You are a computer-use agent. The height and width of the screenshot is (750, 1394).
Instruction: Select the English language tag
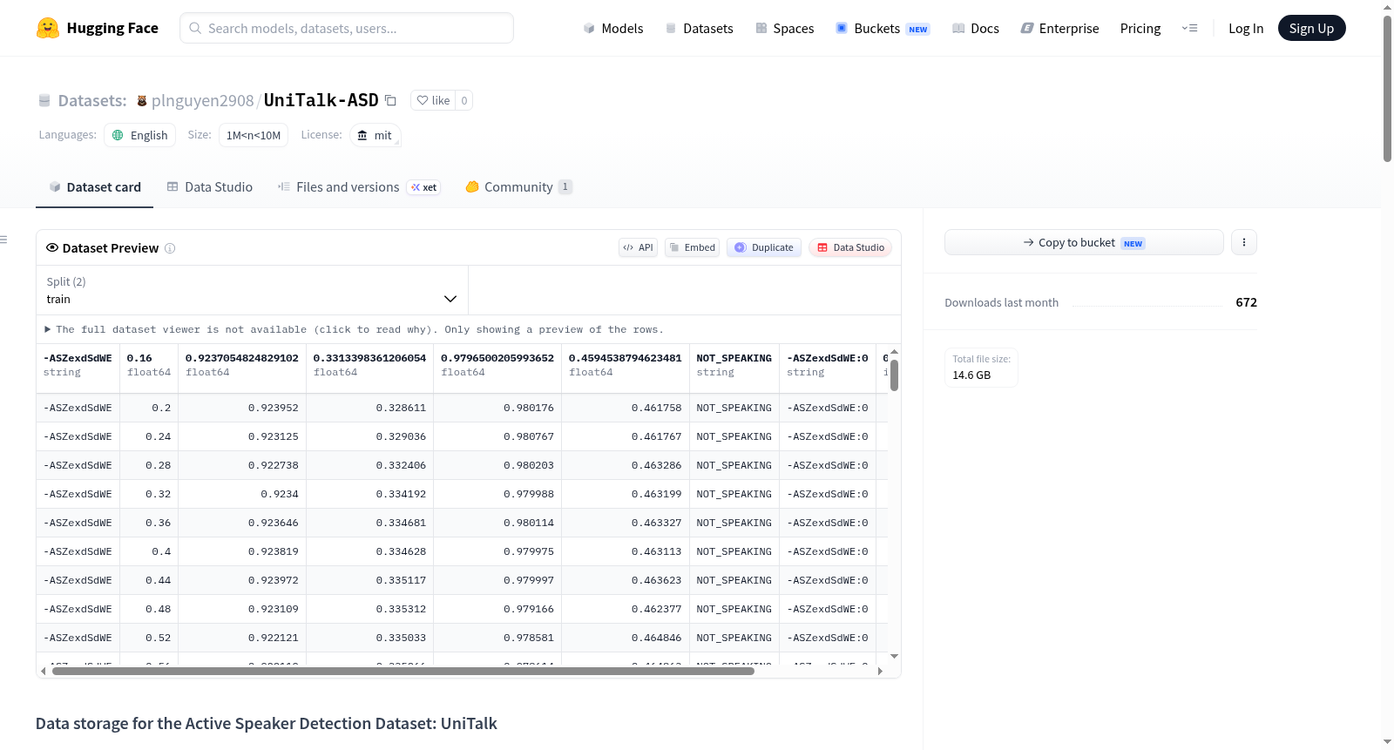140,135
